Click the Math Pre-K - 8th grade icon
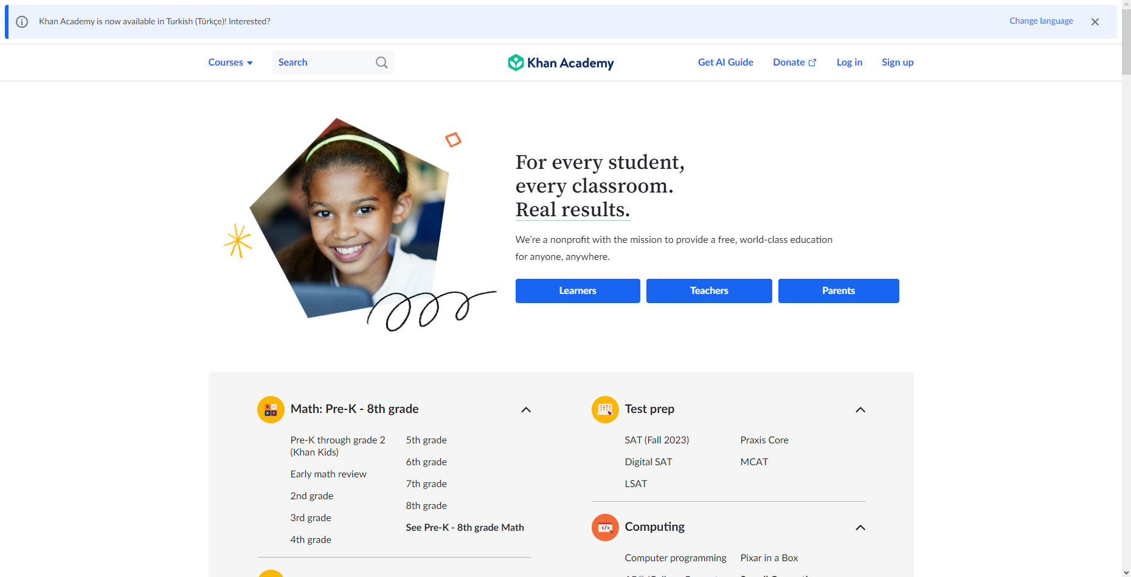 pyautogui.click(x=271, y=409)
